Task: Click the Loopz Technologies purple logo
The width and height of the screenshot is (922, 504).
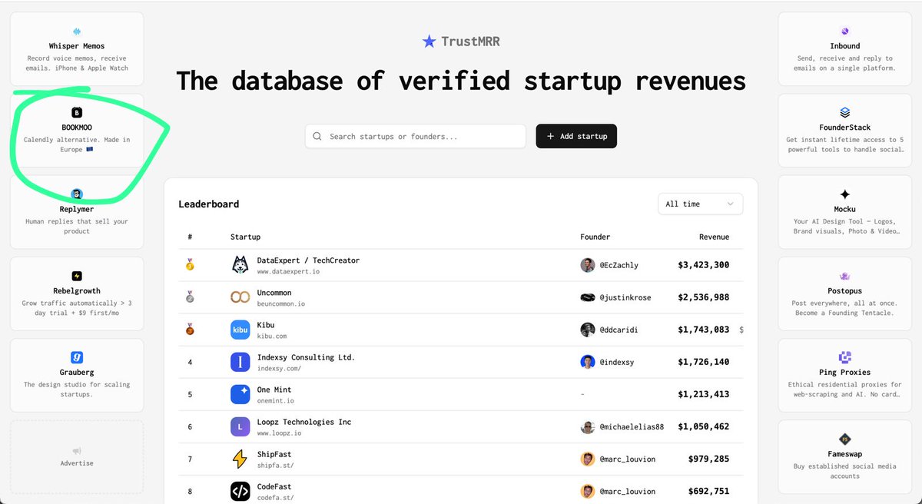Action: click(x=240, y=426)
